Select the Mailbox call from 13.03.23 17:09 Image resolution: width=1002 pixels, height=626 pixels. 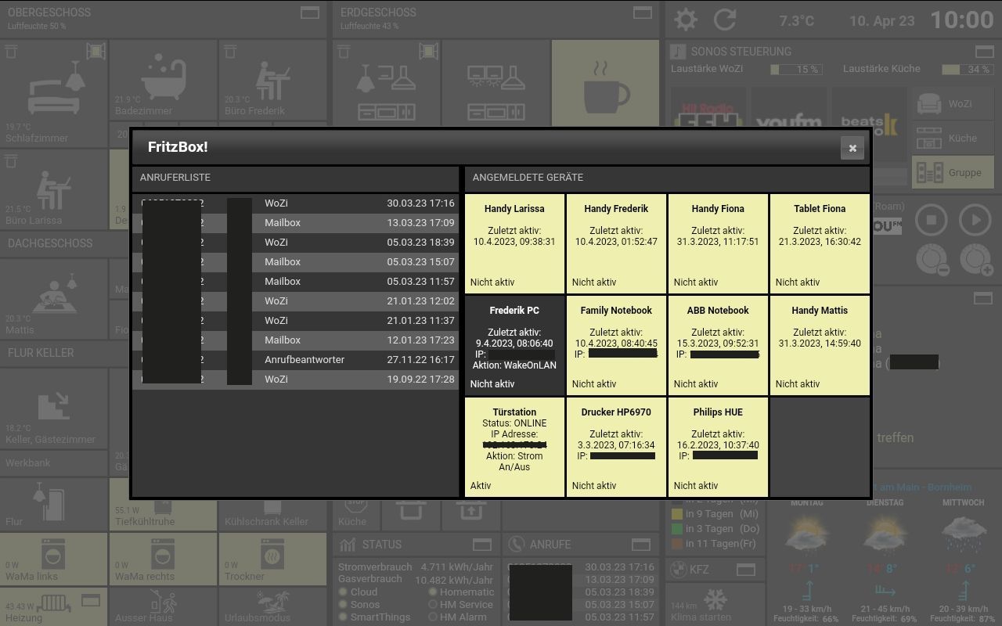pyautogui.click(x=295, y=223)
